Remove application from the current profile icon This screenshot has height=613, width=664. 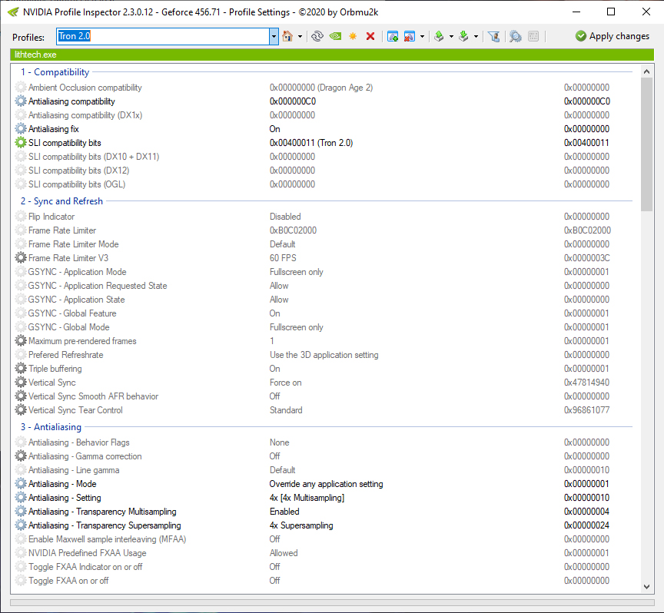(410, 36)
